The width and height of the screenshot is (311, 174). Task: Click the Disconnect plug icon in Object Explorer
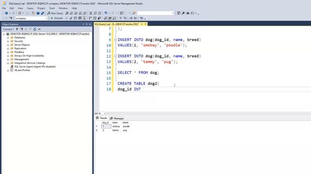coord(21,29)
